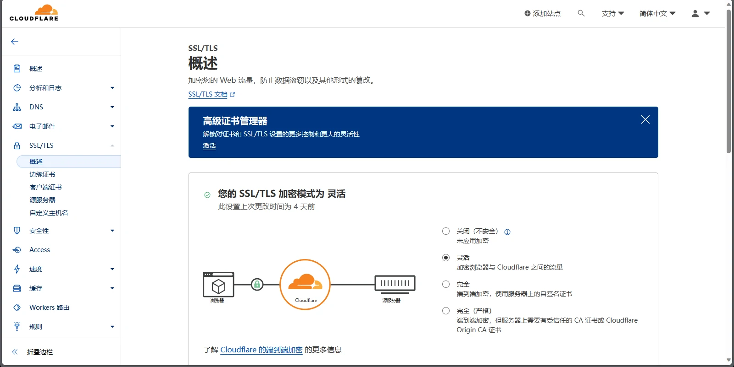The height and width of the screenshot is (367, 734).
Task: Open the user account icon menu
Action: tap(701, 13)
